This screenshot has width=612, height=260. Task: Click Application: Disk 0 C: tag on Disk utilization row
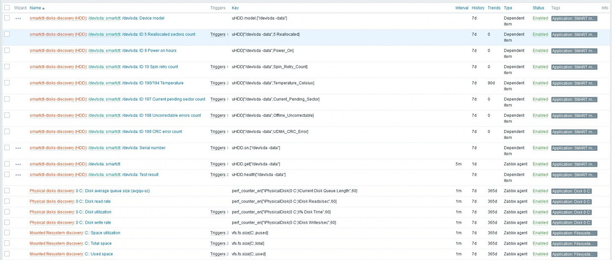[x=571, y=212]
